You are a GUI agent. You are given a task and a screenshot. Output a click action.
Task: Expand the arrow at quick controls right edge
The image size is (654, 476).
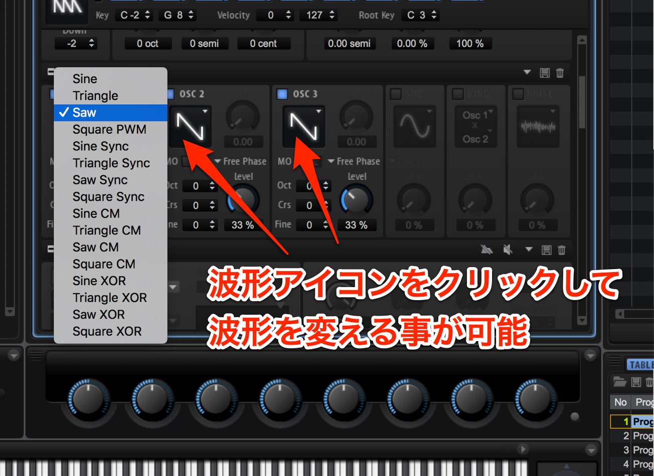tap(591, 355)
